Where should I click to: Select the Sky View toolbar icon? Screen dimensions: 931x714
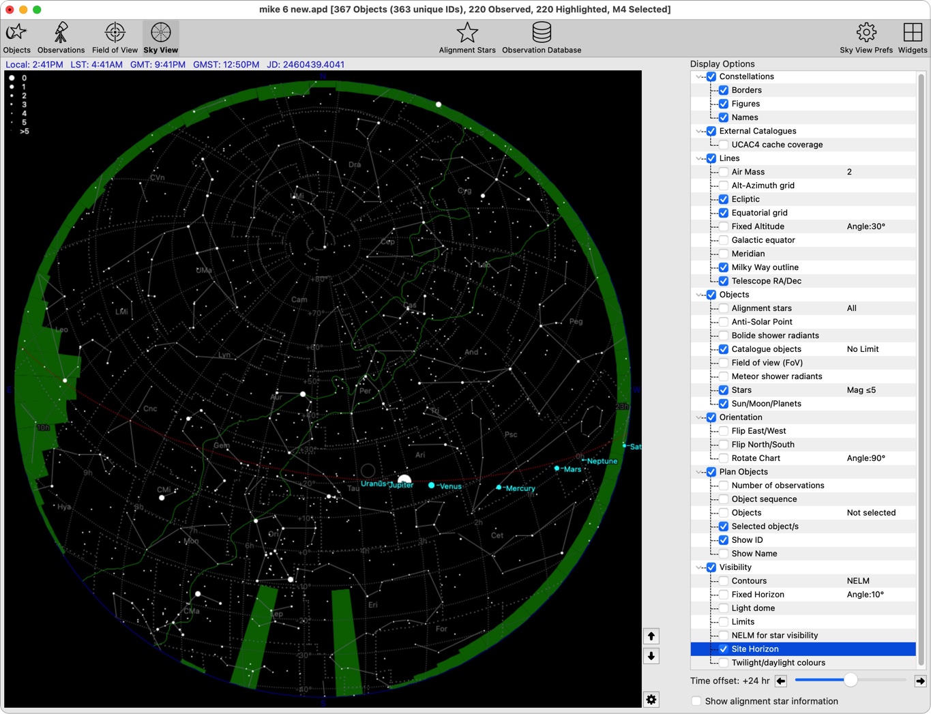point(161,38)
